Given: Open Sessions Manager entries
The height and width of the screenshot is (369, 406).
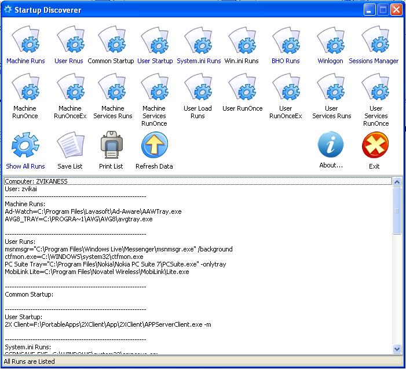Looking at the screenshot, I should coord(375,39).
